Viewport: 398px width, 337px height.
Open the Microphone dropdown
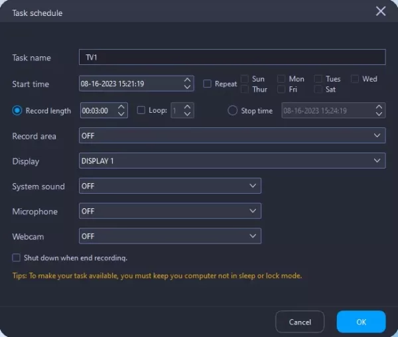pyautogui.click(x=170, y=211)
